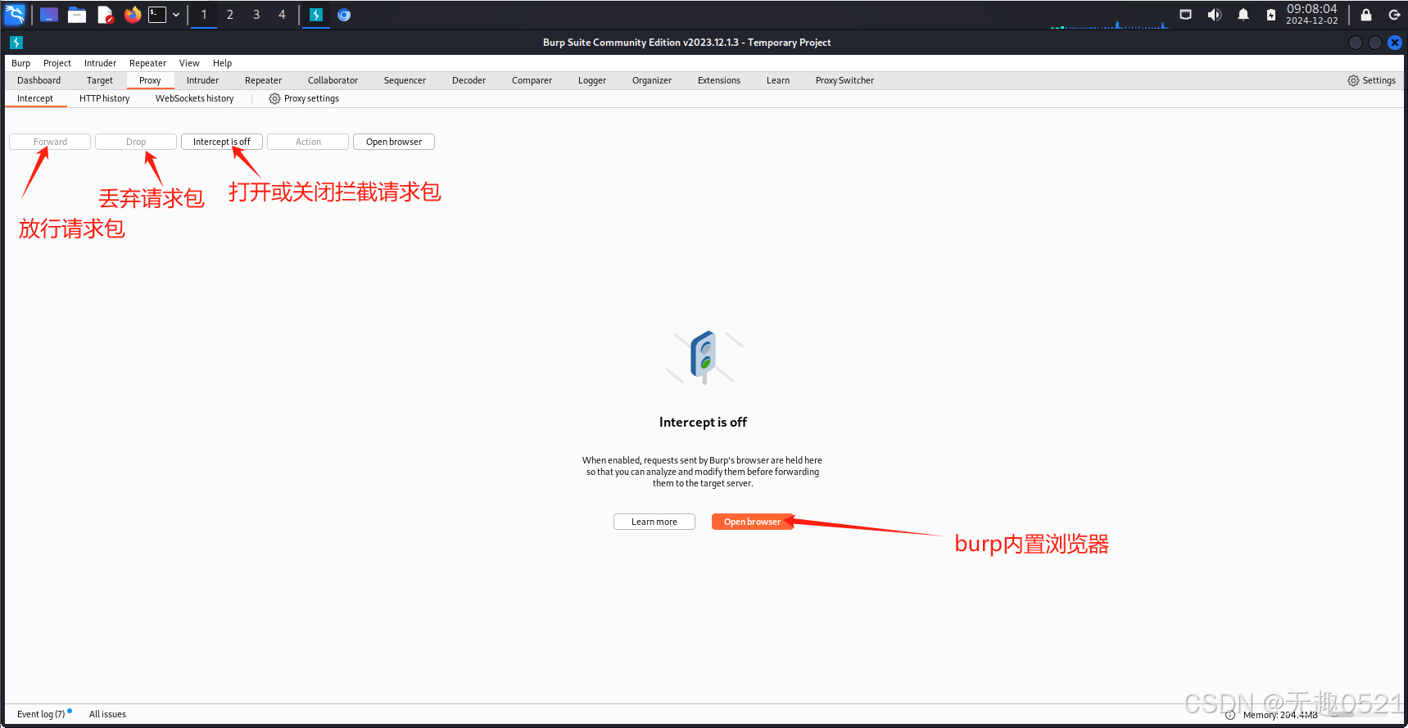Select the Proxy tab
This screenshot has height=728, width=1408.
tap(150, 80)
